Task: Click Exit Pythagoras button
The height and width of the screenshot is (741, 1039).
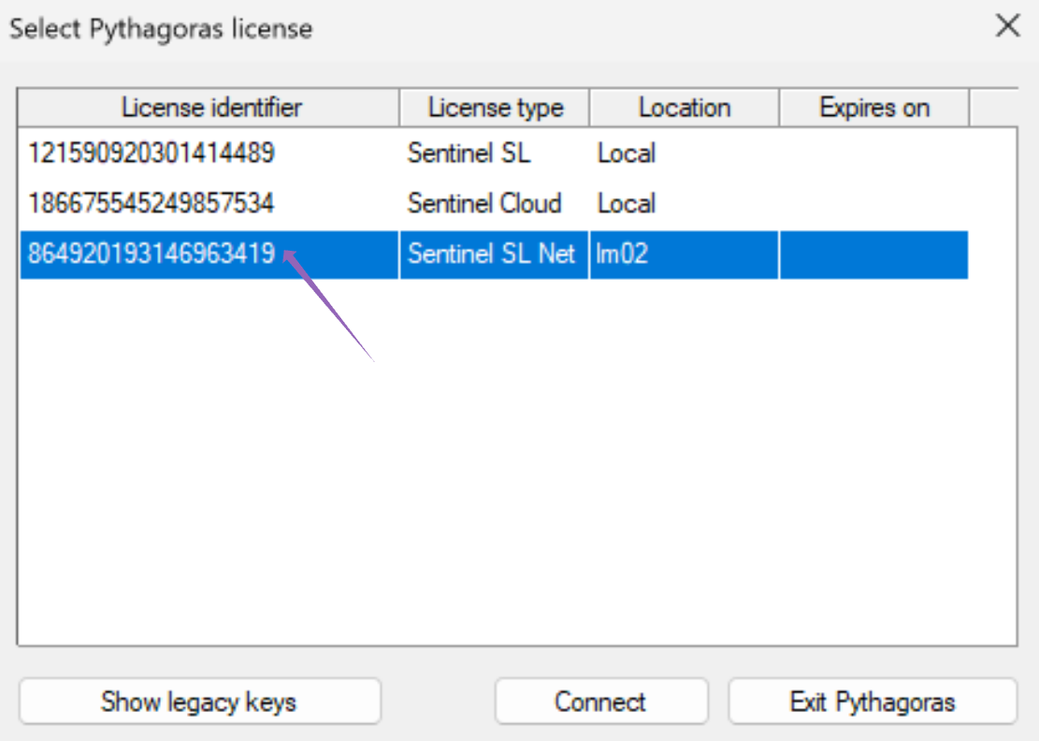Action: 872,701
